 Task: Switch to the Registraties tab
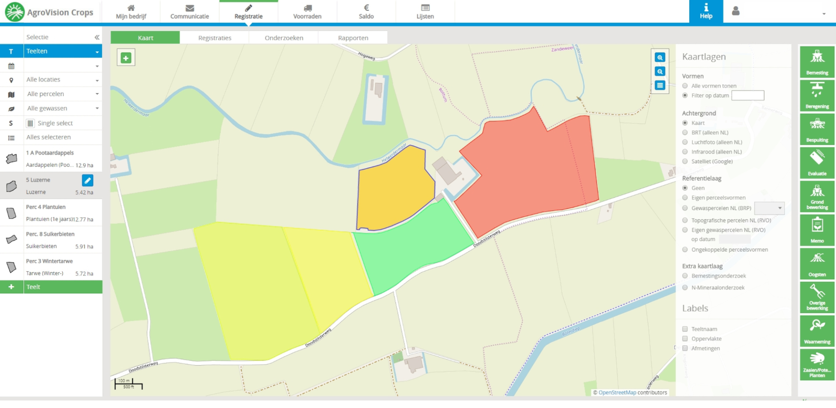215,38
